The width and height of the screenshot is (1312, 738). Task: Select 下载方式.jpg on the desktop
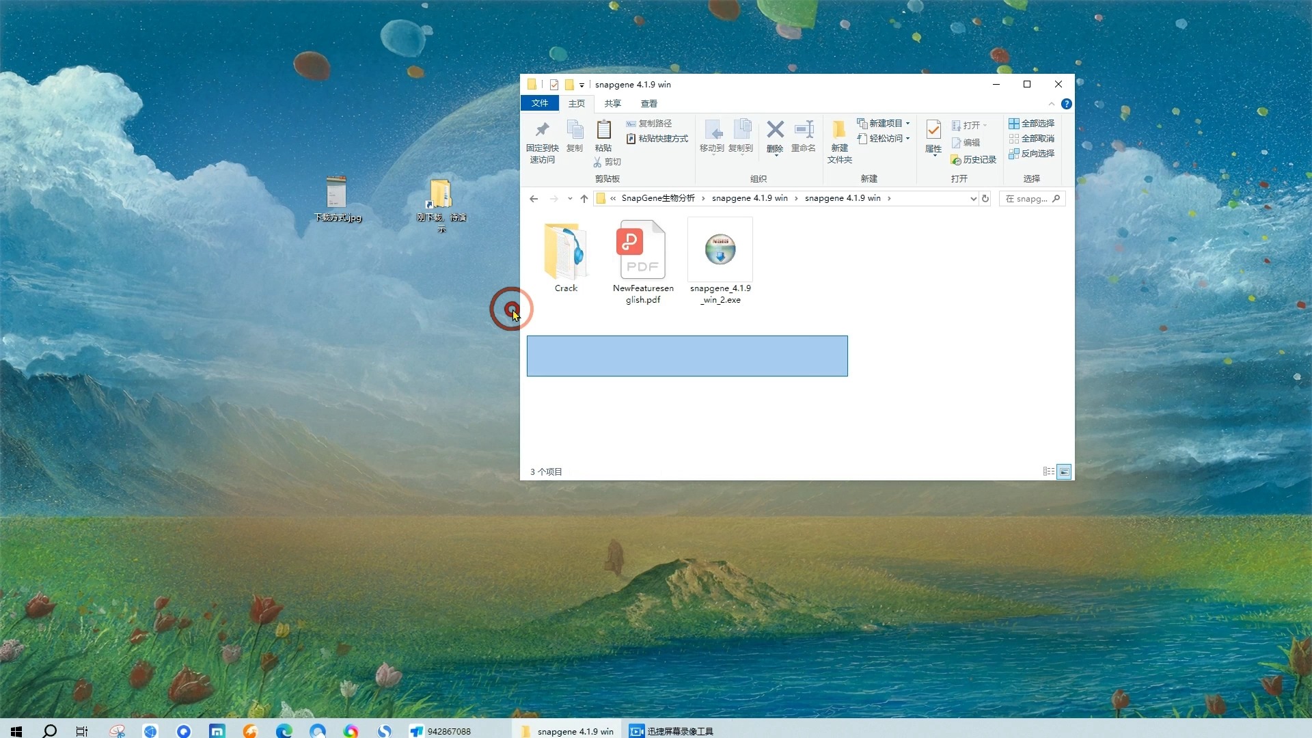coord(337,199)
